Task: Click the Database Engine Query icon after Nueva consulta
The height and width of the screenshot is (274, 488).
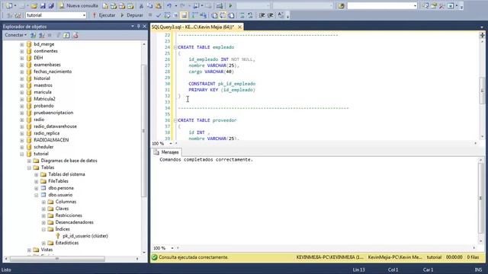Action: 105,6
